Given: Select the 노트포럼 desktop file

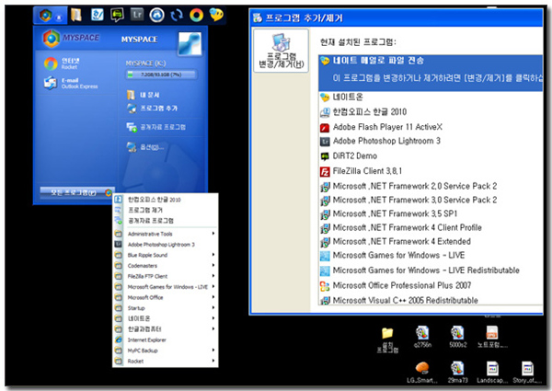Looking at the screenshot, I should 492,337.
